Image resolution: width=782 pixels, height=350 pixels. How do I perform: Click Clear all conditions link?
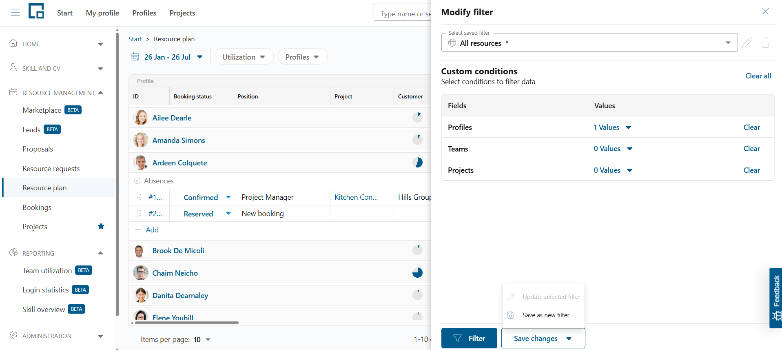pyautogui.click(x=758, y=76)
